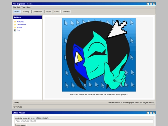168x126 pixels.
Task: Select the Home toolbar button
Action: click(x=17, y=12)
